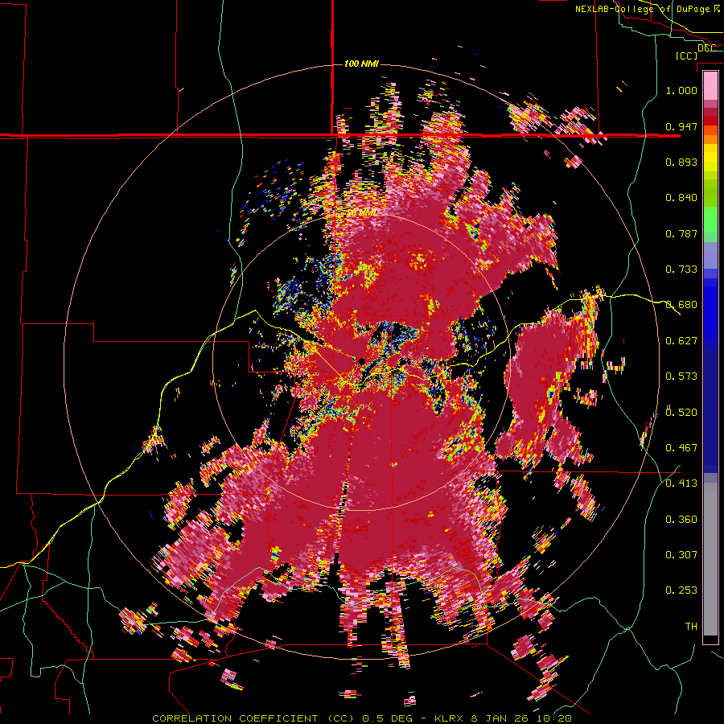The image size is (724, 724).
Task: Select the 0.840 color scale value
Action: [x=681, y=198]
